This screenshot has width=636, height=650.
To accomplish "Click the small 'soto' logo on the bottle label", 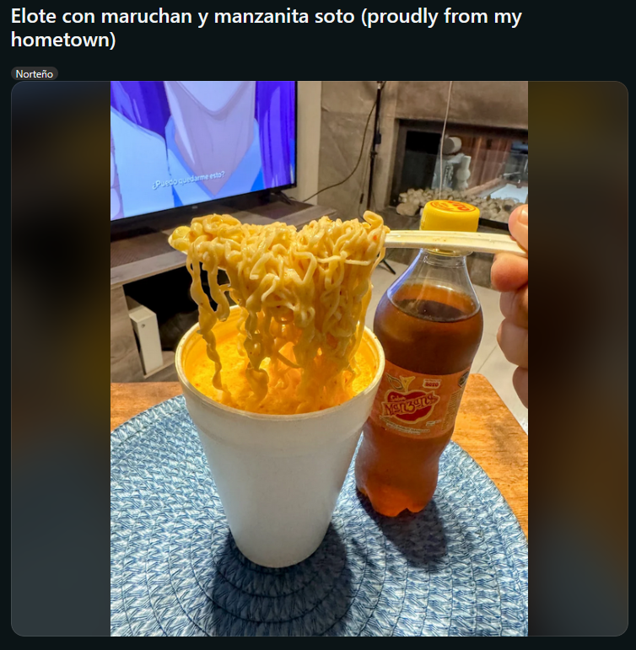I will [432, 384].
